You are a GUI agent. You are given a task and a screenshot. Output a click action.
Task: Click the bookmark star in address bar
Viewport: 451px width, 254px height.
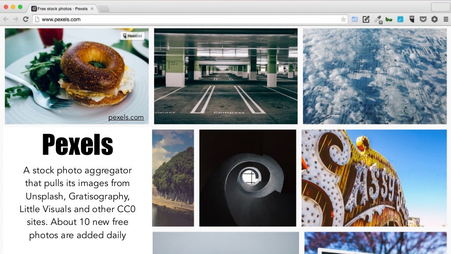pyautogui.click(x=343, y=19)
